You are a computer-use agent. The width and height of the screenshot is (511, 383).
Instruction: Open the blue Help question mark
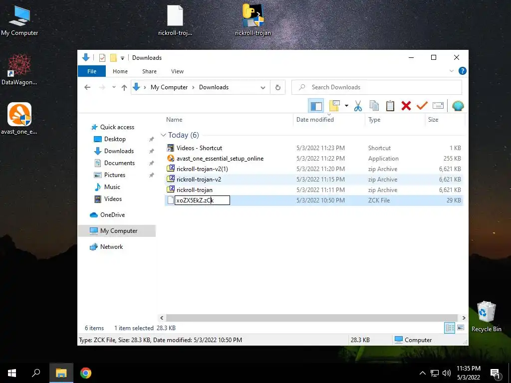pyautogui.click(x=462, y=71)
